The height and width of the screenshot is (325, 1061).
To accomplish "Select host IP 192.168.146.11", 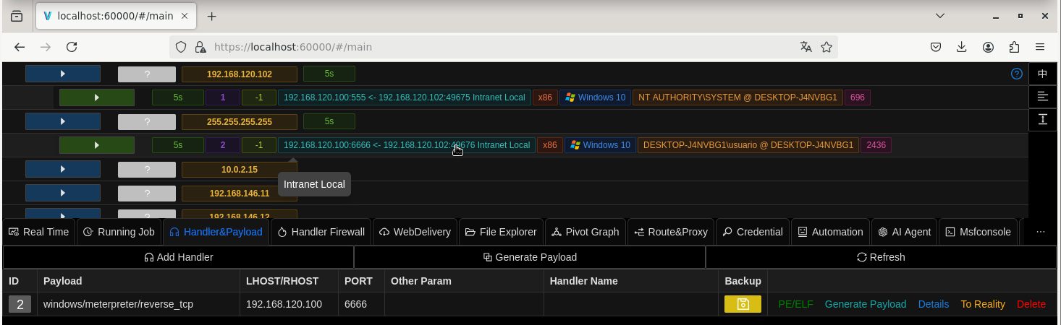I will 240,194.
